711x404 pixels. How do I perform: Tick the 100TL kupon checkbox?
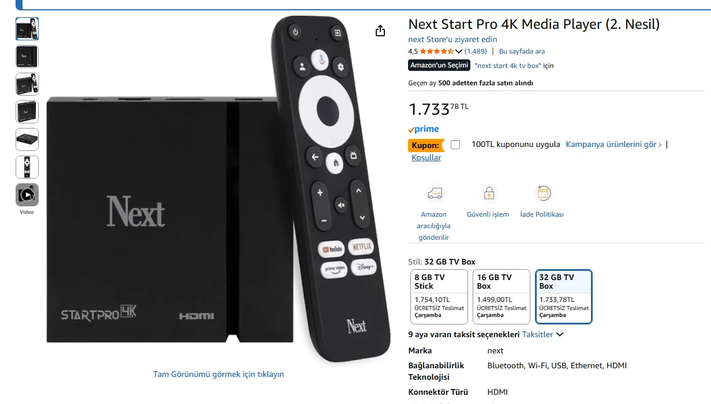point(455,145)
